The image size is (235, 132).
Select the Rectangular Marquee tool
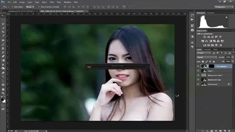pyautogui.click(x=3, y=20)
